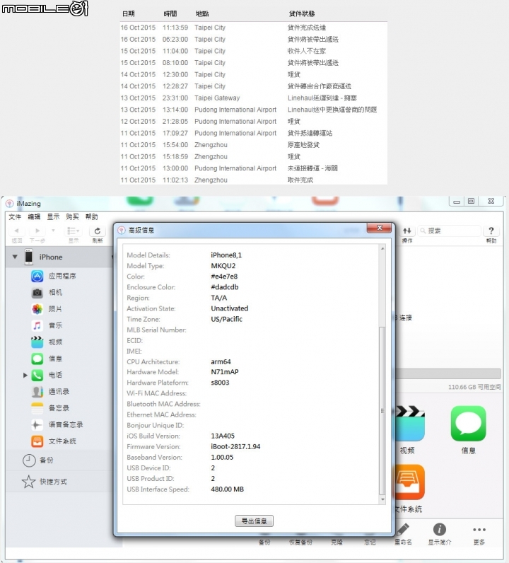Click the Taipei Gateway tracking row
The width and height of the screenshot is (509, 563).
253,98
